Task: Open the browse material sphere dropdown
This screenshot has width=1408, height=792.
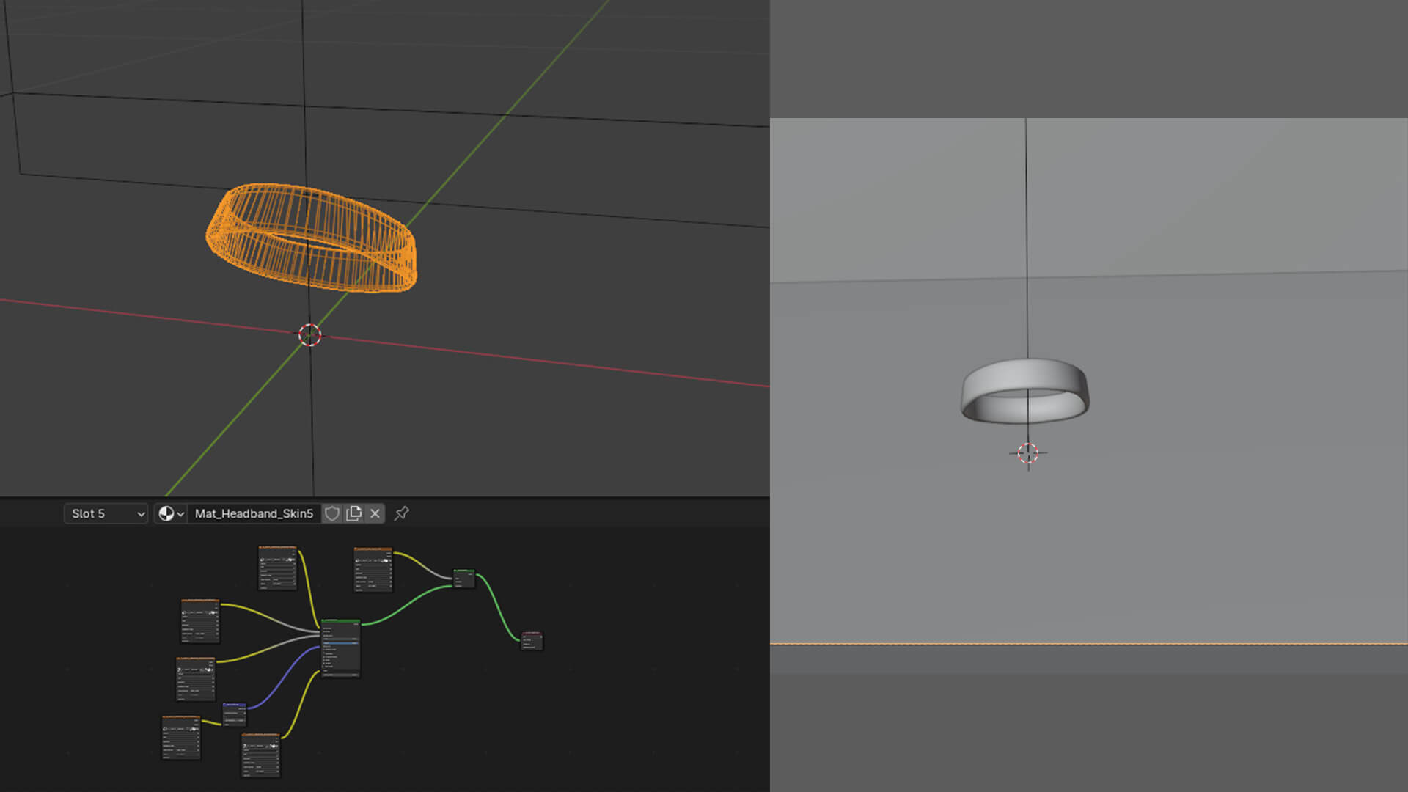Action: 170,513
